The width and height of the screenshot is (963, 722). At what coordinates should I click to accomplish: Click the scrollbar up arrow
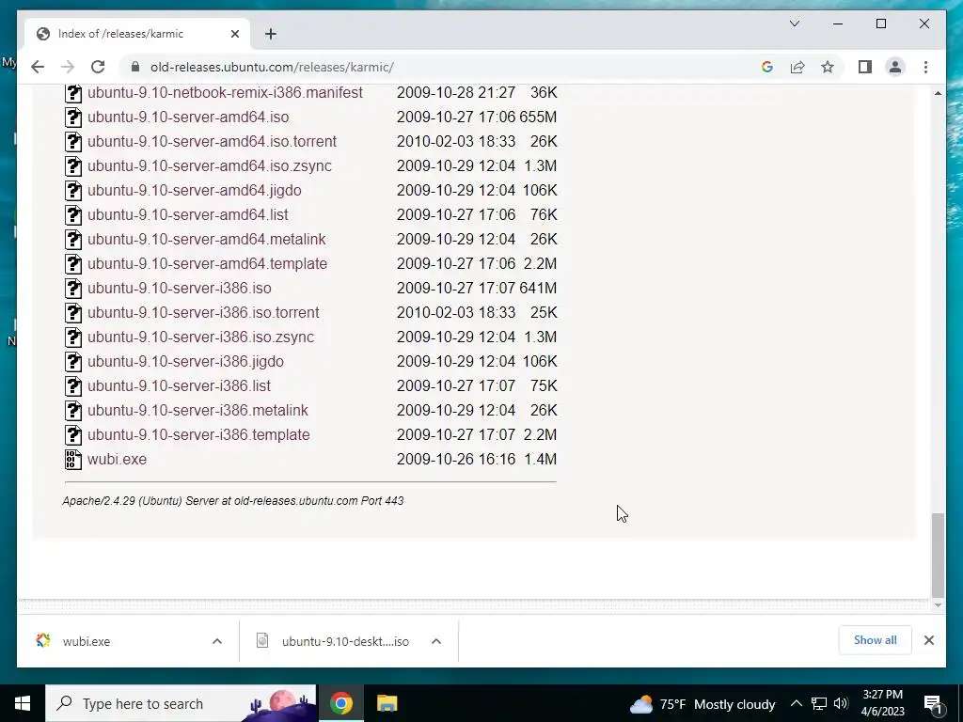tap(938, 93)
